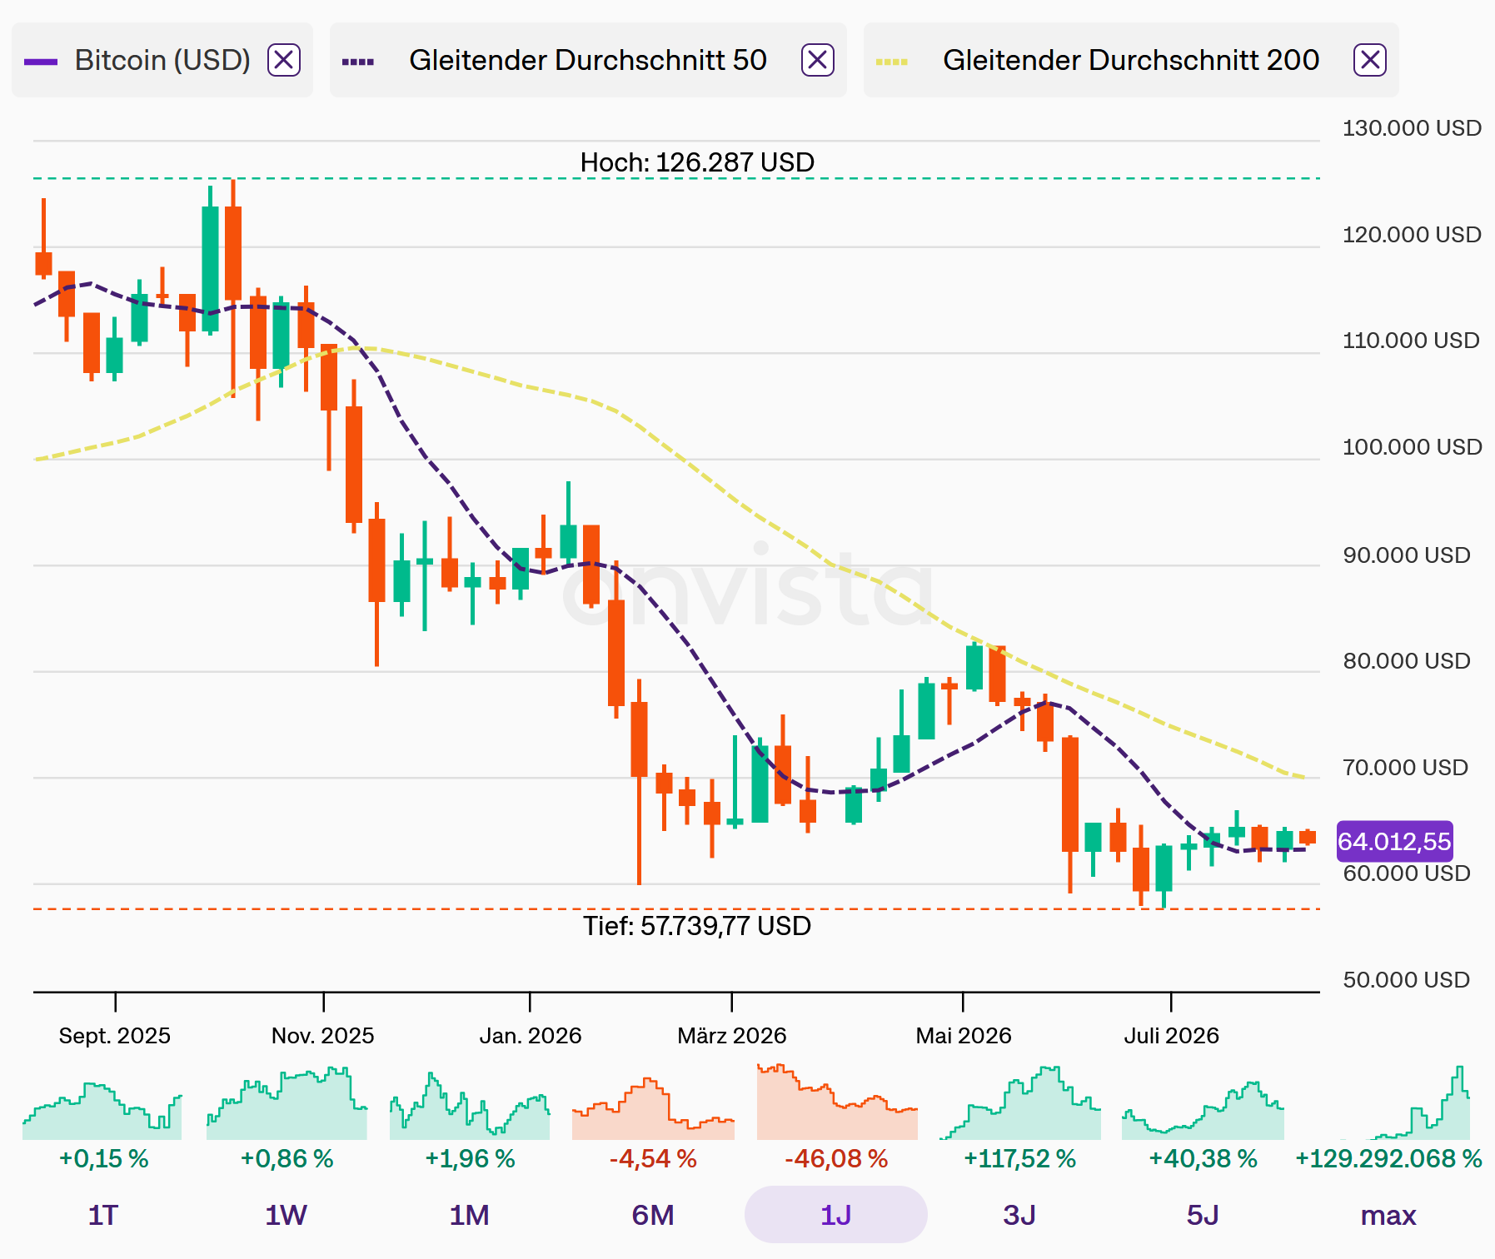
Task: Open the 3J mini sparkline chart
Action: click(x=1020, y=1102)
